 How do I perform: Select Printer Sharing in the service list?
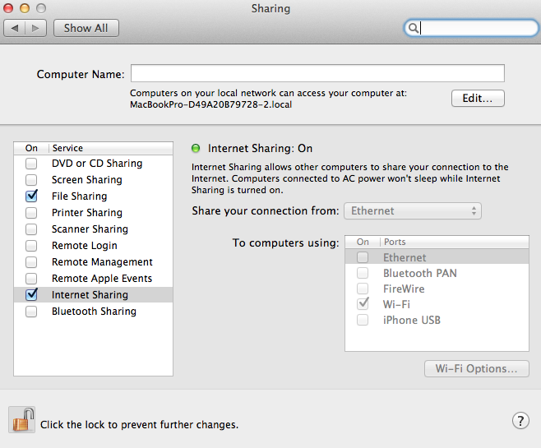87,213
